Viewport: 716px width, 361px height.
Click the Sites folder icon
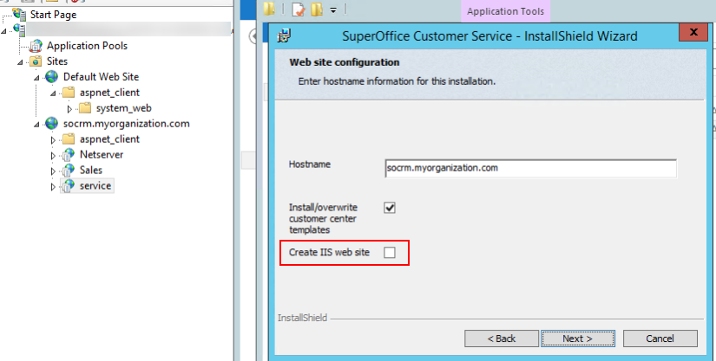pyautogui.click(x=36, y=61)
